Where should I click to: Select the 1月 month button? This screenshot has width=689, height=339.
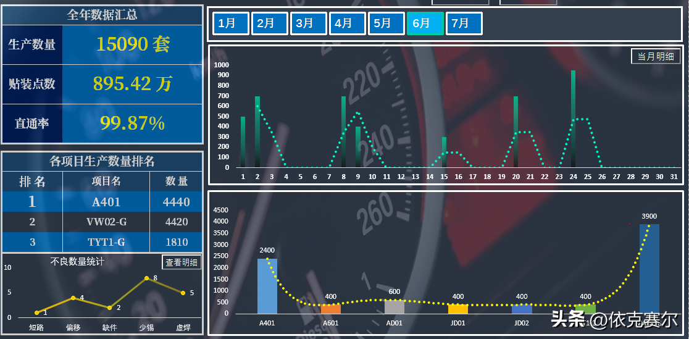click(x=231, y=23)
